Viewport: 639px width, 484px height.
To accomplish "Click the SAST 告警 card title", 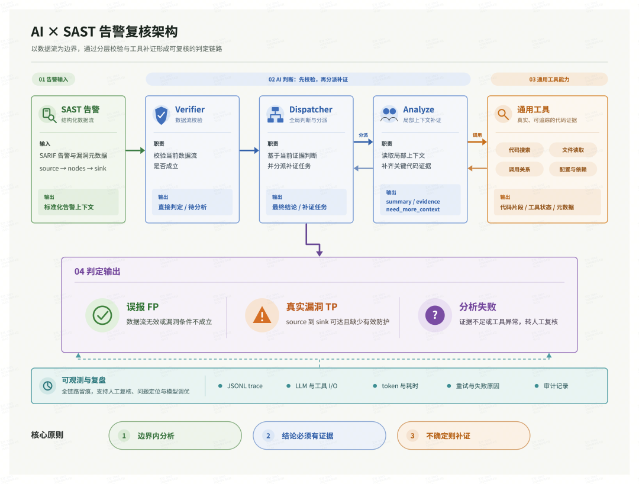I will coord(80,109).
